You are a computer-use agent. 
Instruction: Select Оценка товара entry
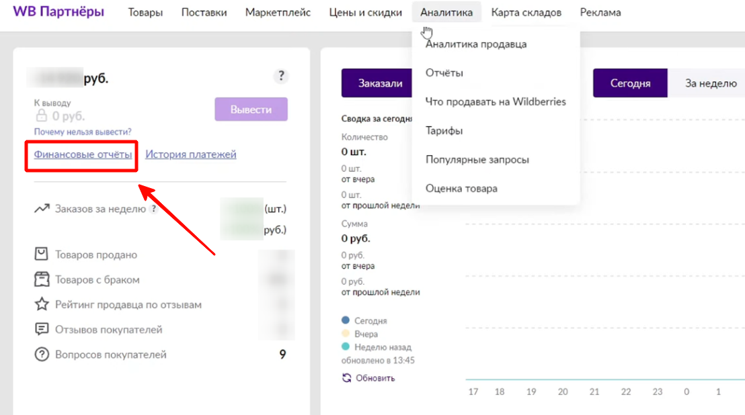(461, 189)
